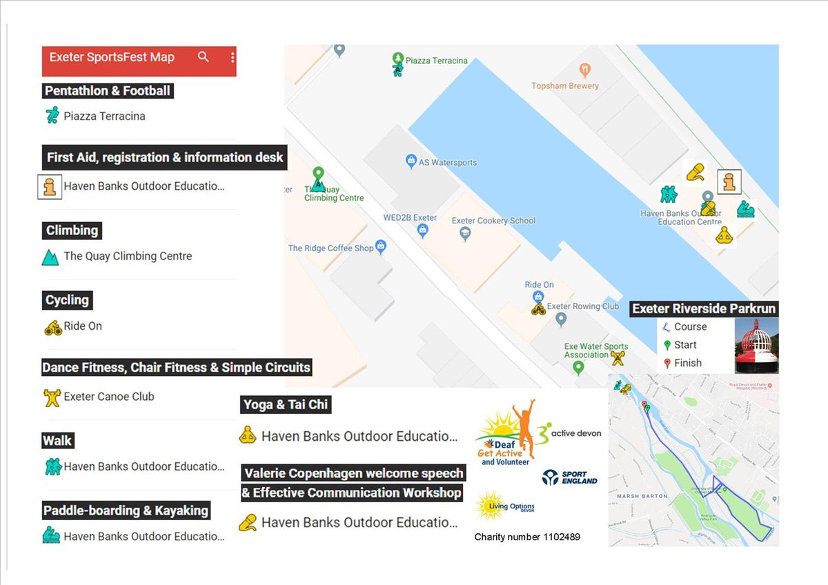Click the Exeter Cookery School label on the map

pyautogui.click(x=493, y=221)
